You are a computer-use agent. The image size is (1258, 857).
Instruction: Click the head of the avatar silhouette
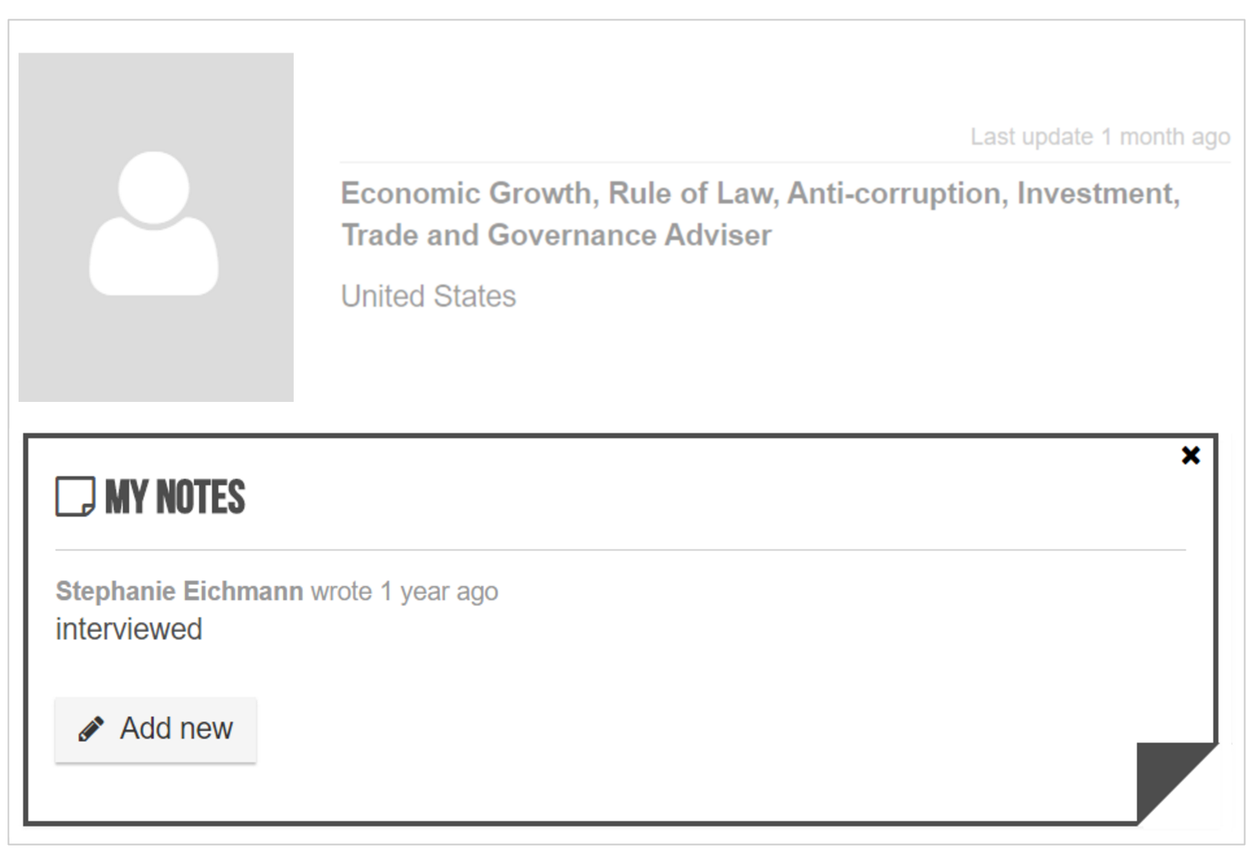153,187
